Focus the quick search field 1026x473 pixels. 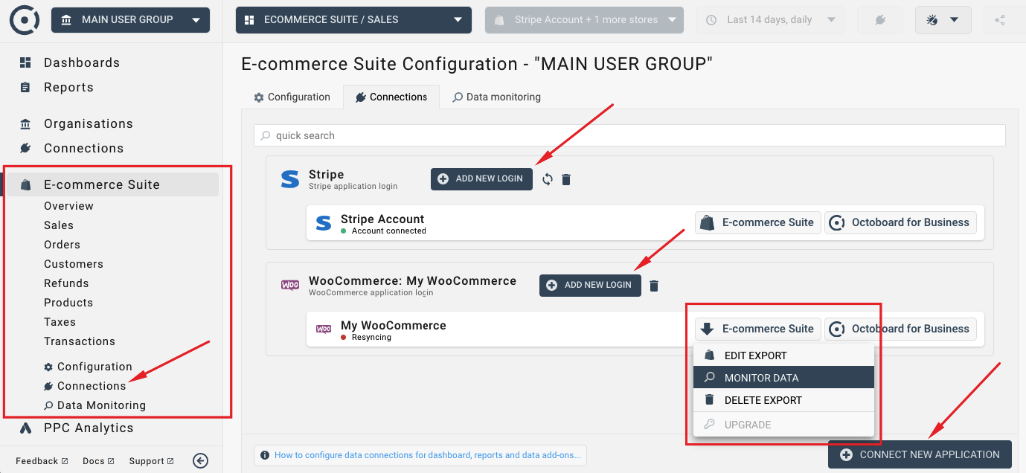[629, 135]
